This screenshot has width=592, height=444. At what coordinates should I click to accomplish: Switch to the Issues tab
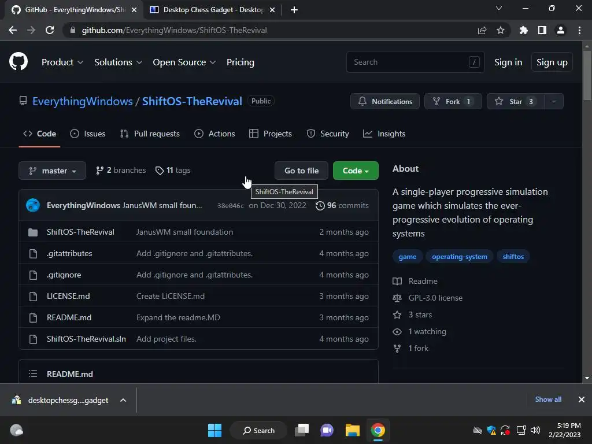[88, 134]
